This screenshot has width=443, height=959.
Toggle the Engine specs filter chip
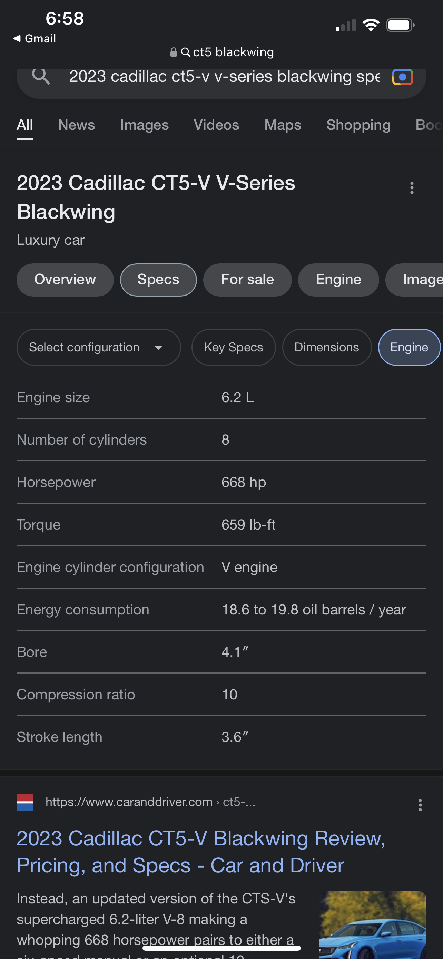click(x=409, y=347)
